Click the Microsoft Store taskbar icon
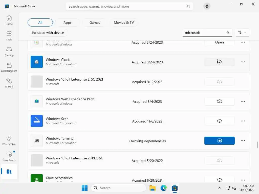The width and height of the screenshot is (259, 194). point(175,188)
